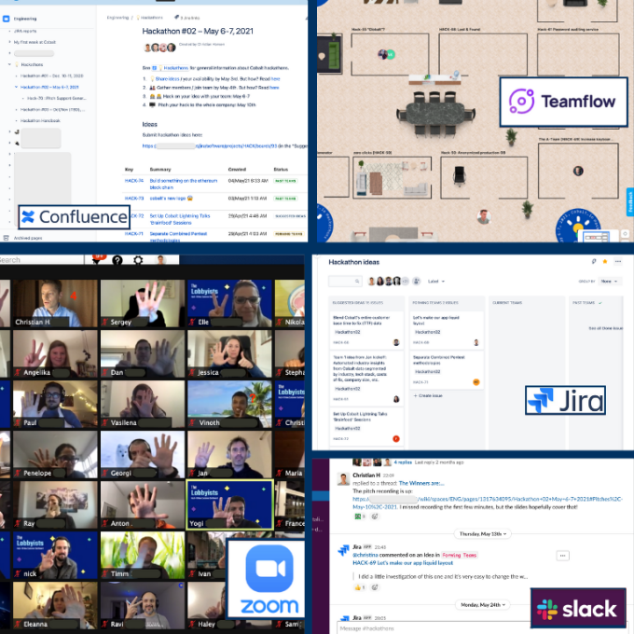Viewport: 634px width, 634px height.
Task: Select Christian H. video tile
Action: tap(55, 303)
